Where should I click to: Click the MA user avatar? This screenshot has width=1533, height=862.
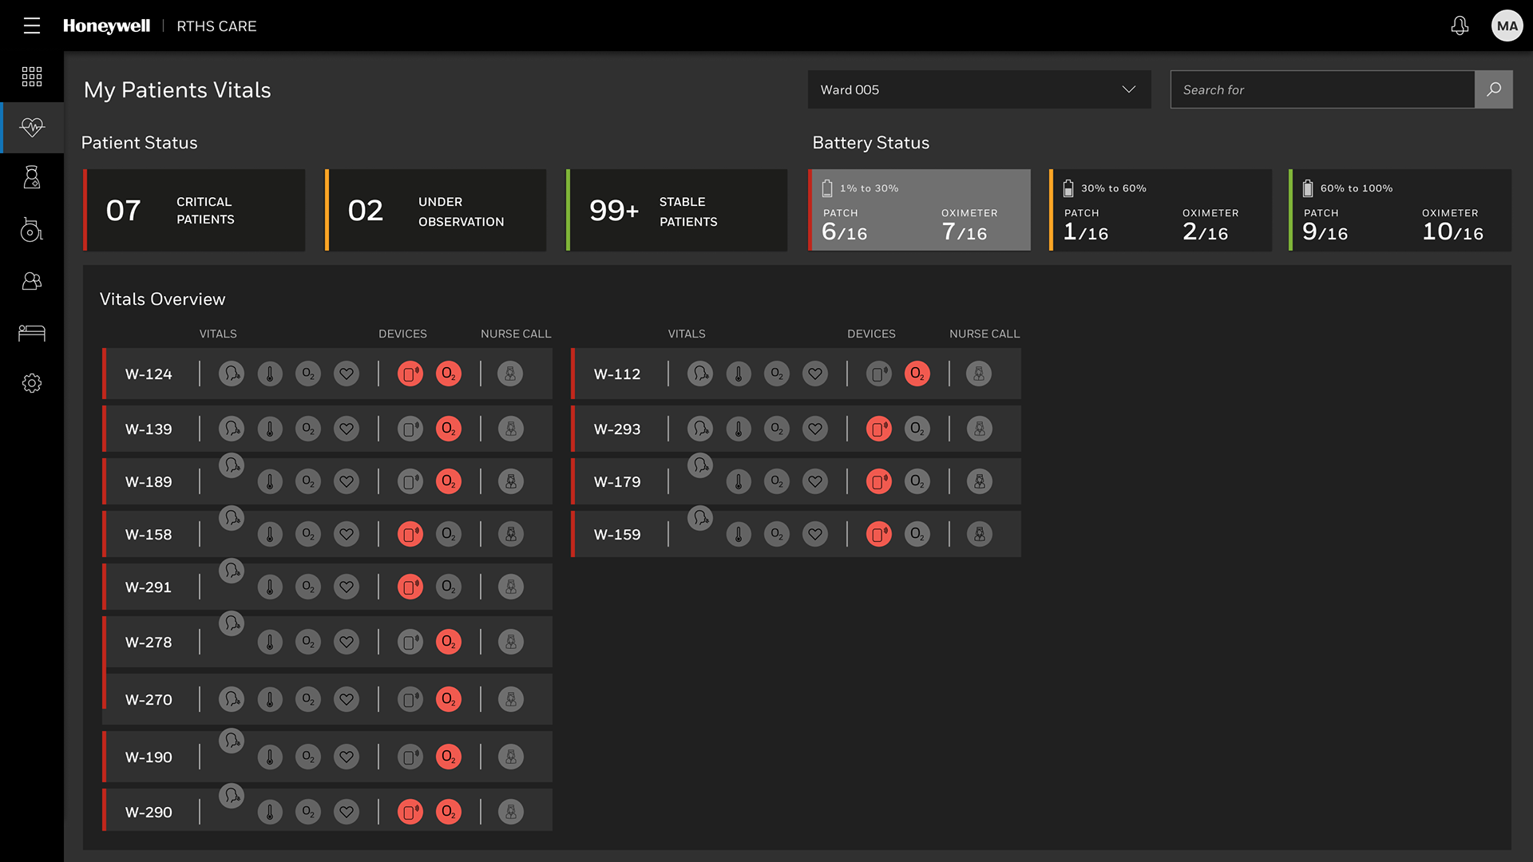(x=1507, y=26)
